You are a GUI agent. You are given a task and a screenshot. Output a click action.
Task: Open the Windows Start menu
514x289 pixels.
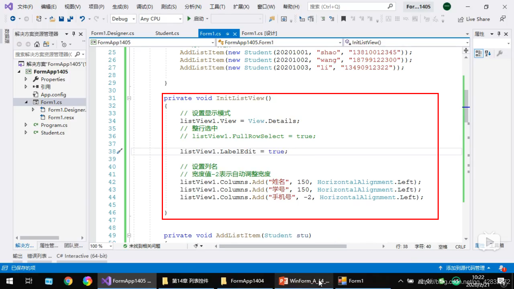pos(9,281)
